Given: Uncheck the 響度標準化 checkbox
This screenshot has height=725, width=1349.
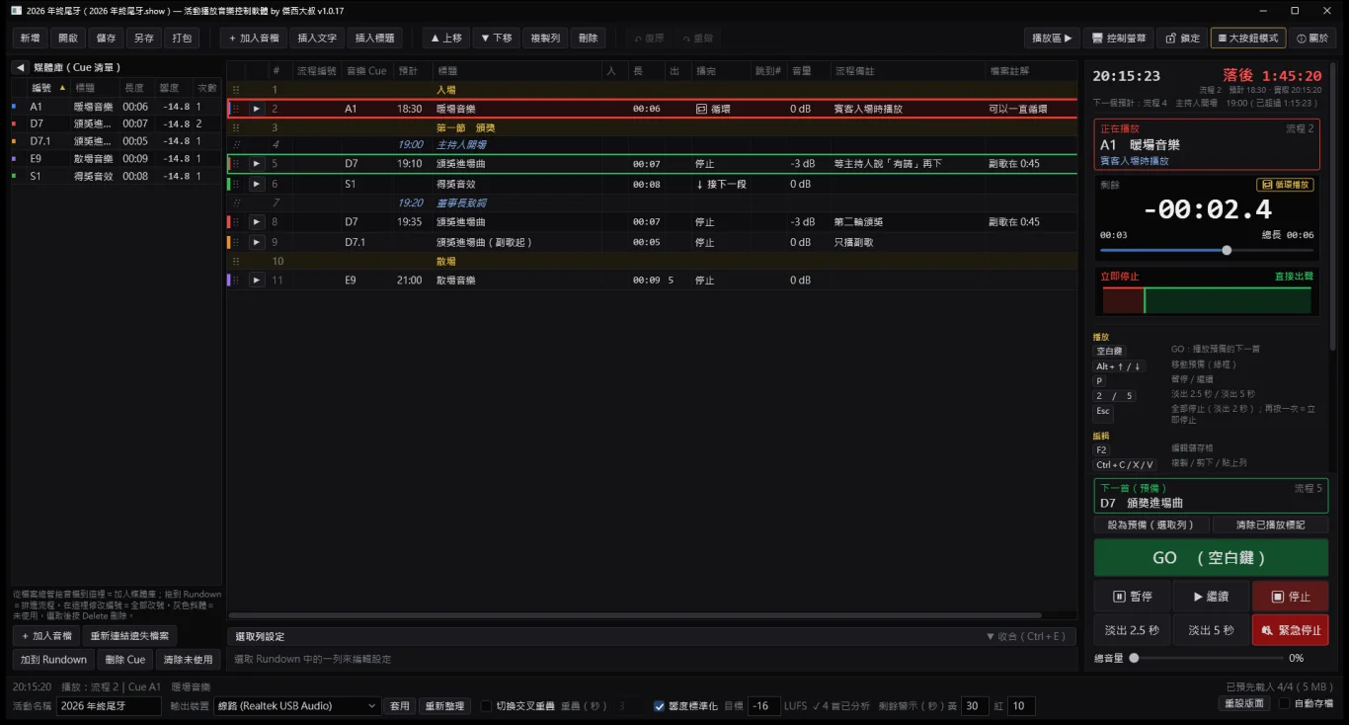Looking at the screenshot, I should point(660,706).
